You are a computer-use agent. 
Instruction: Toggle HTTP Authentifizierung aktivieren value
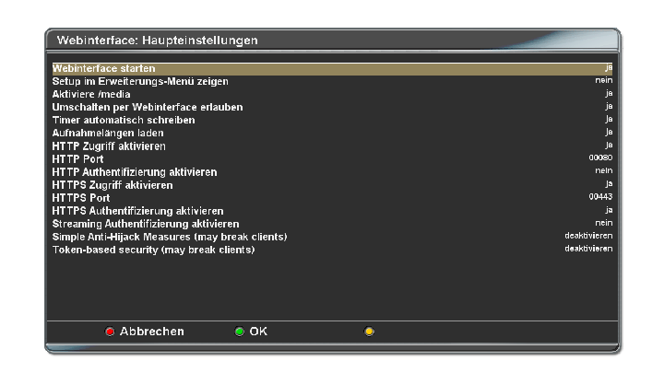click(603, 171)
